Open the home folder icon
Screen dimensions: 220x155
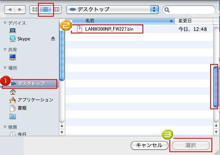coord(13,92)
